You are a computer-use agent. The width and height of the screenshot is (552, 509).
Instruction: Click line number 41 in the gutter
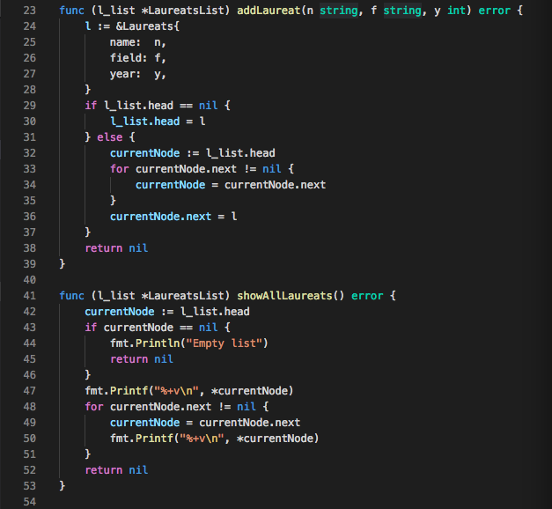tap(30, 296)
